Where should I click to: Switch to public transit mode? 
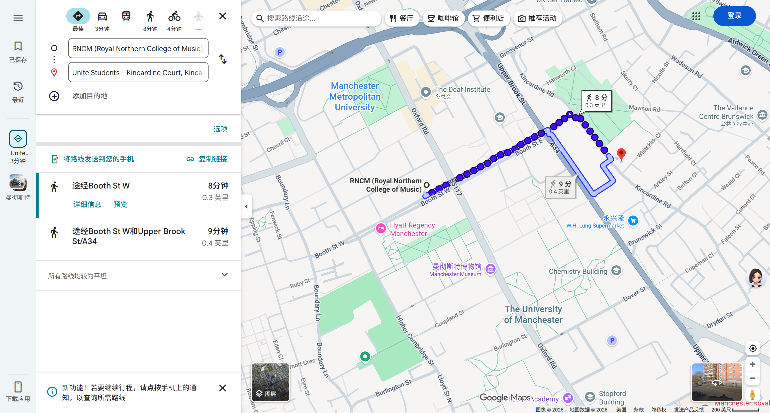point(126,16)
